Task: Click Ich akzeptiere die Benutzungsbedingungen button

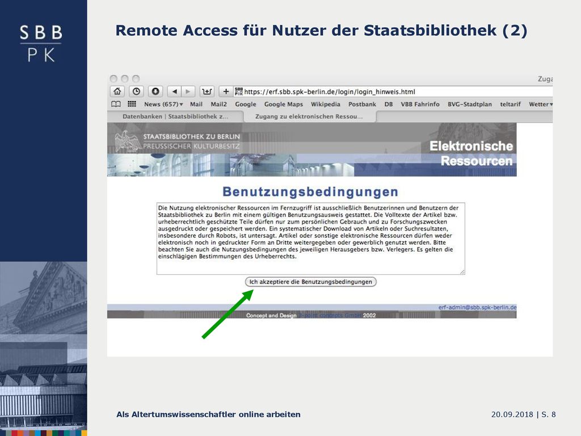Action: tap(310, 282)
